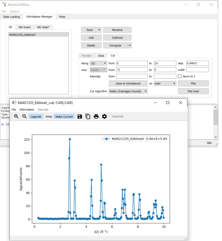222x241 pixels.
Task: Open the Information menu in plot window
Action: (27, 110)
